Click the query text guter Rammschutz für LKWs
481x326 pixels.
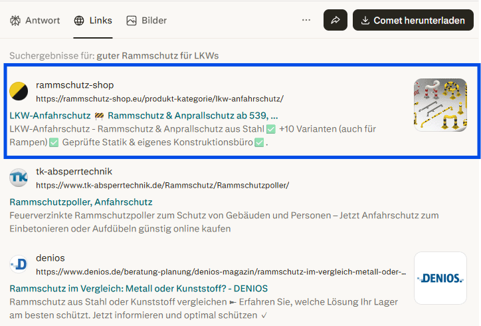157,56
